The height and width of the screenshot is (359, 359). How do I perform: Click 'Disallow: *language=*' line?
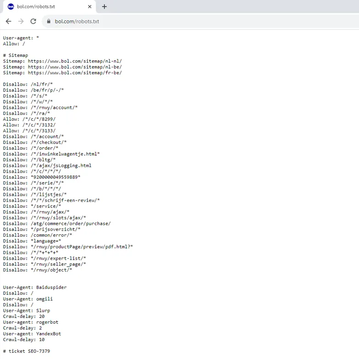32,241
